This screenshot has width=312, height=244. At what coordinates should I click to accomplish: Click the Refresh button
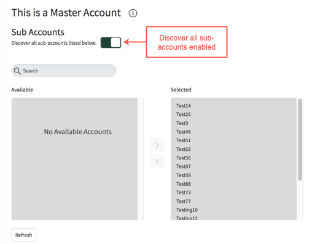pyautogui.click(x=24, y=235)
